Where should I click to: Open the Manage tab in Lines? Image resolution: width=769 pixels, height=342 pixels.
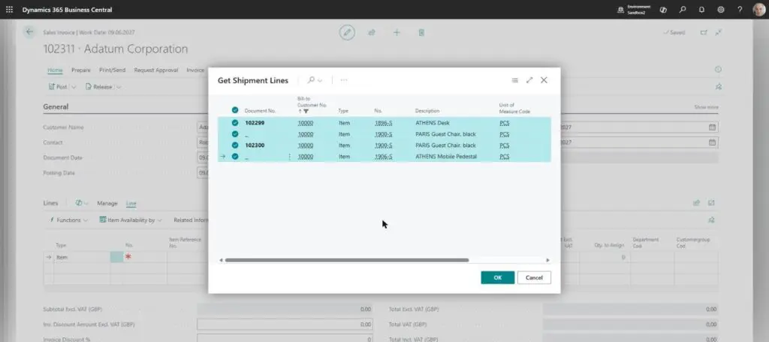coord(107,202)
